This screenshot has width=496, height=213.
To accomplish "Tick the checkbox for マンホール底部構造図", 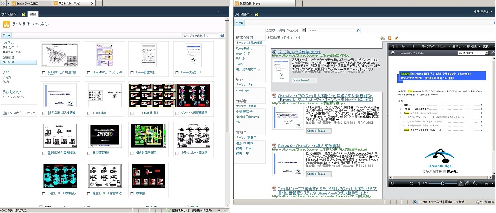I will [177, 113].
